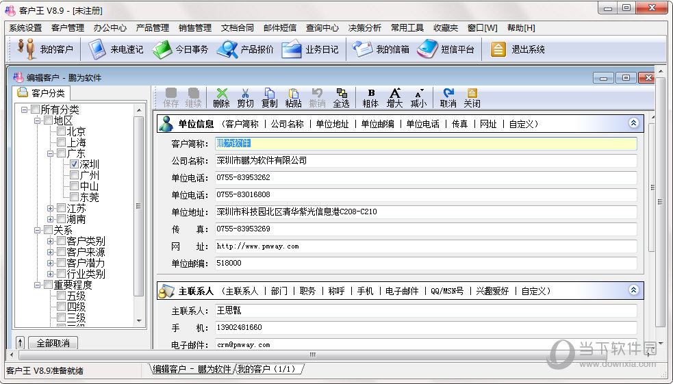Switch to 我的客户 (1/1) bottom tab
The height and width of the screenshot is (384, 673).
click(x=267, y=369)
